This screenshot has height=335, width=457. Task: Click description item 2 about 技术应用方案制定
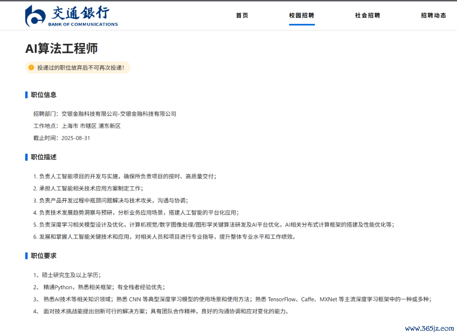coord(88,188)
